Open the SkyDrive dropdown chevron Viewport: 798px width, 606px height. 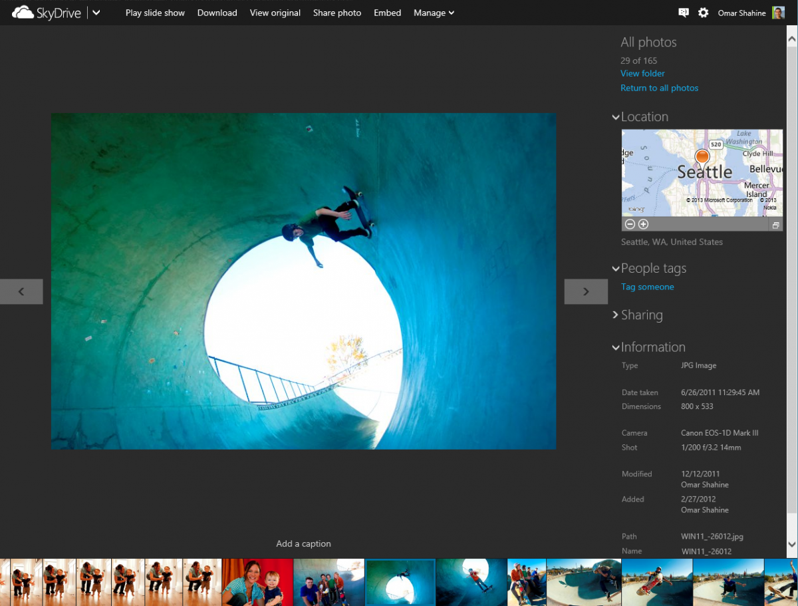[95, 12]
